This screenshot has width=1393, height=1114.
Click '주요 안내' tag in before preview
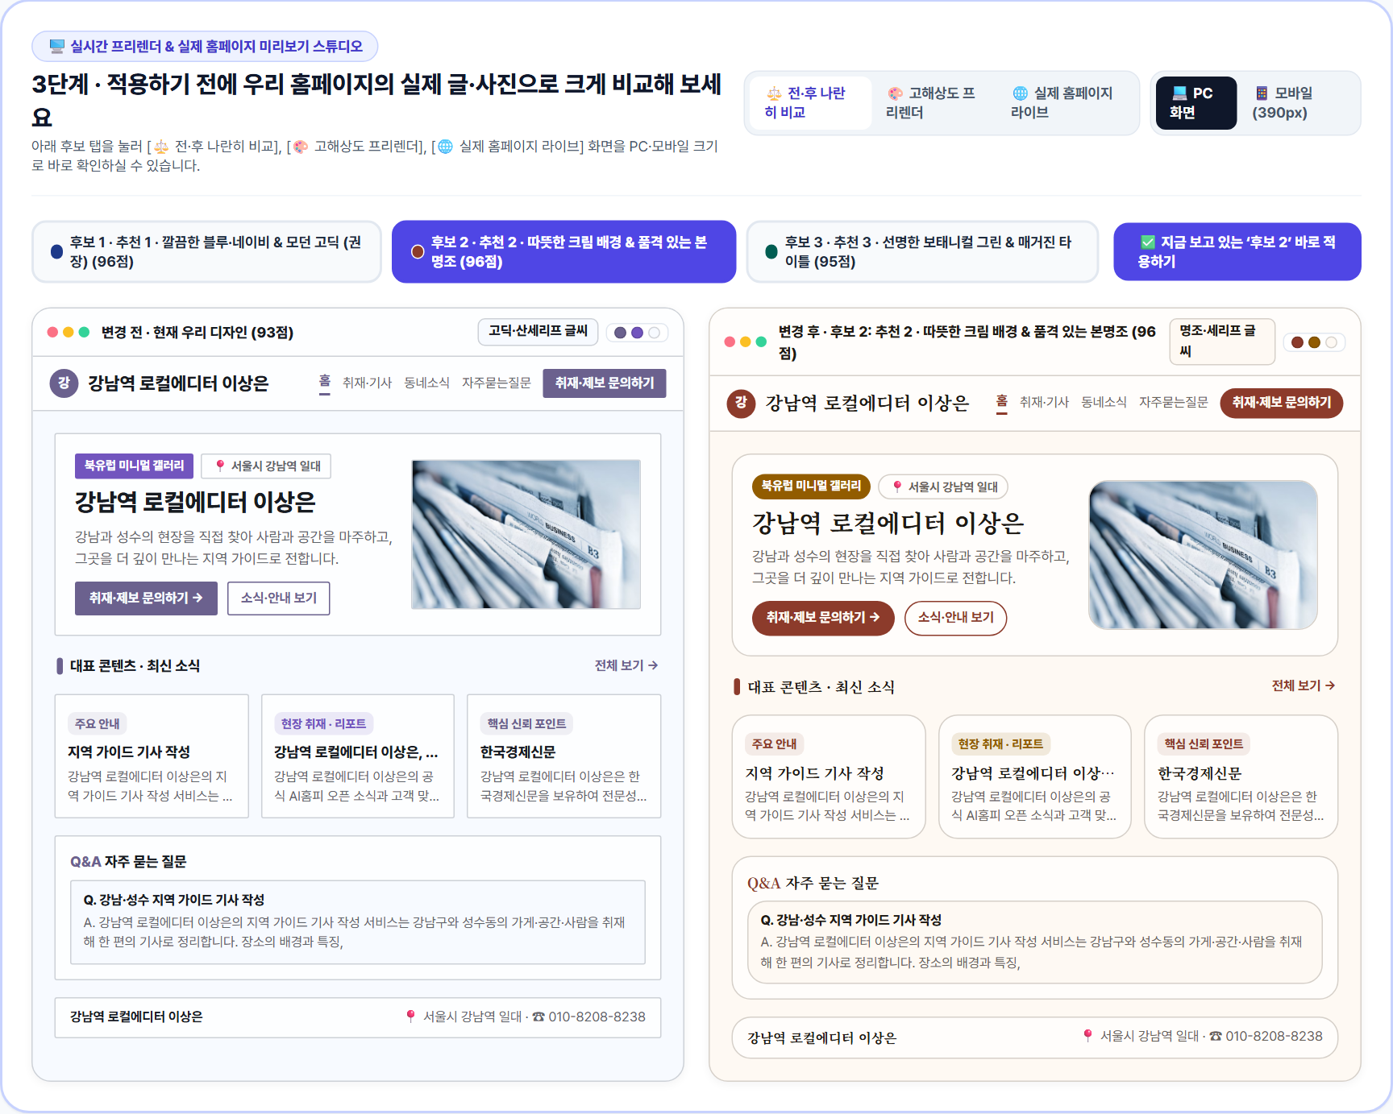coord(97,723)
